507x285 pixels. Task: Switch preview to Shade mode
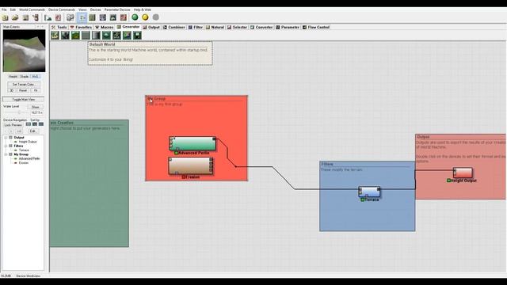point(25,77)
